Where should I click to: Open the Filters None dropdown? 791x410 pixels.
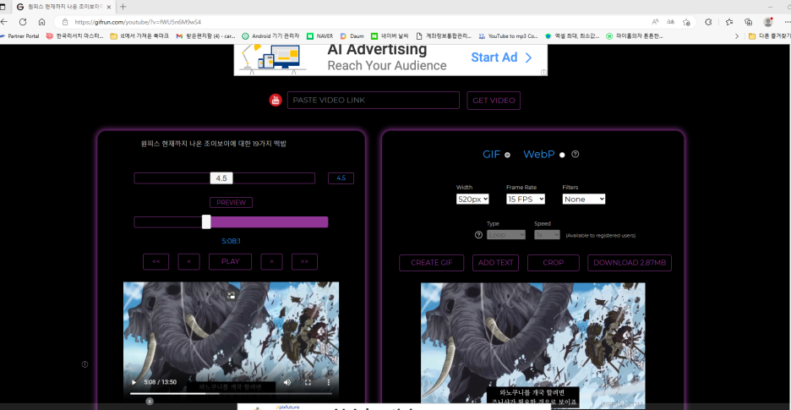pyautogui.click(x=584, y=199)
